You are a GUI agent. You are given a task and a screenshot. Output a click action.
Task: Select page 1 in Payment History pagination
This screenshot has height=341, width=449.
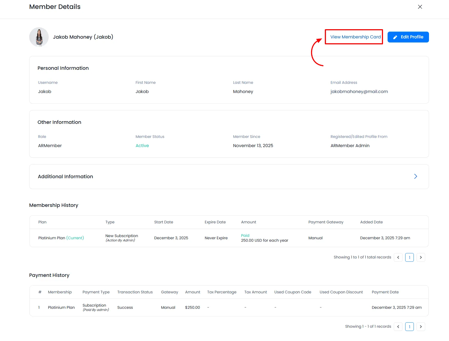click(409, 327)
